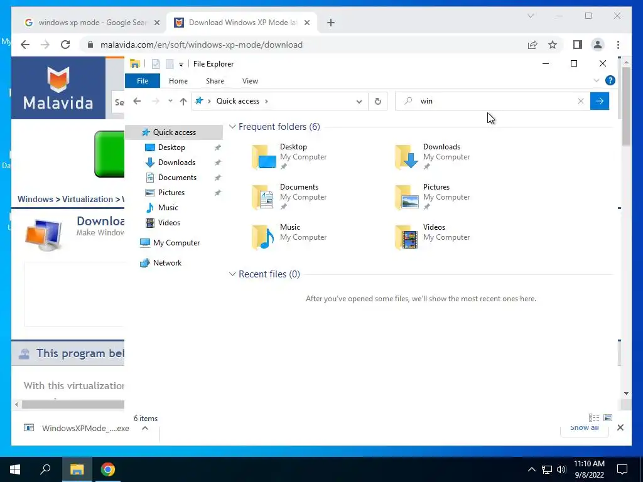Show hidden system tray icons

[x=531, y=469]
